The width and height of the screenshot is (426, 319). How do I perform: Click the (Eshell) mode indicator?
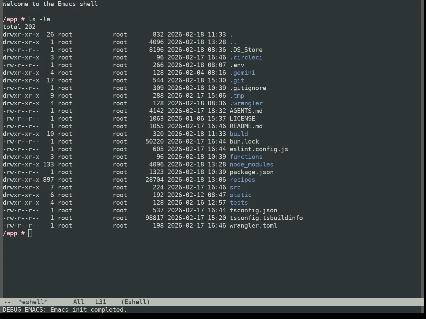coord(135,302)
